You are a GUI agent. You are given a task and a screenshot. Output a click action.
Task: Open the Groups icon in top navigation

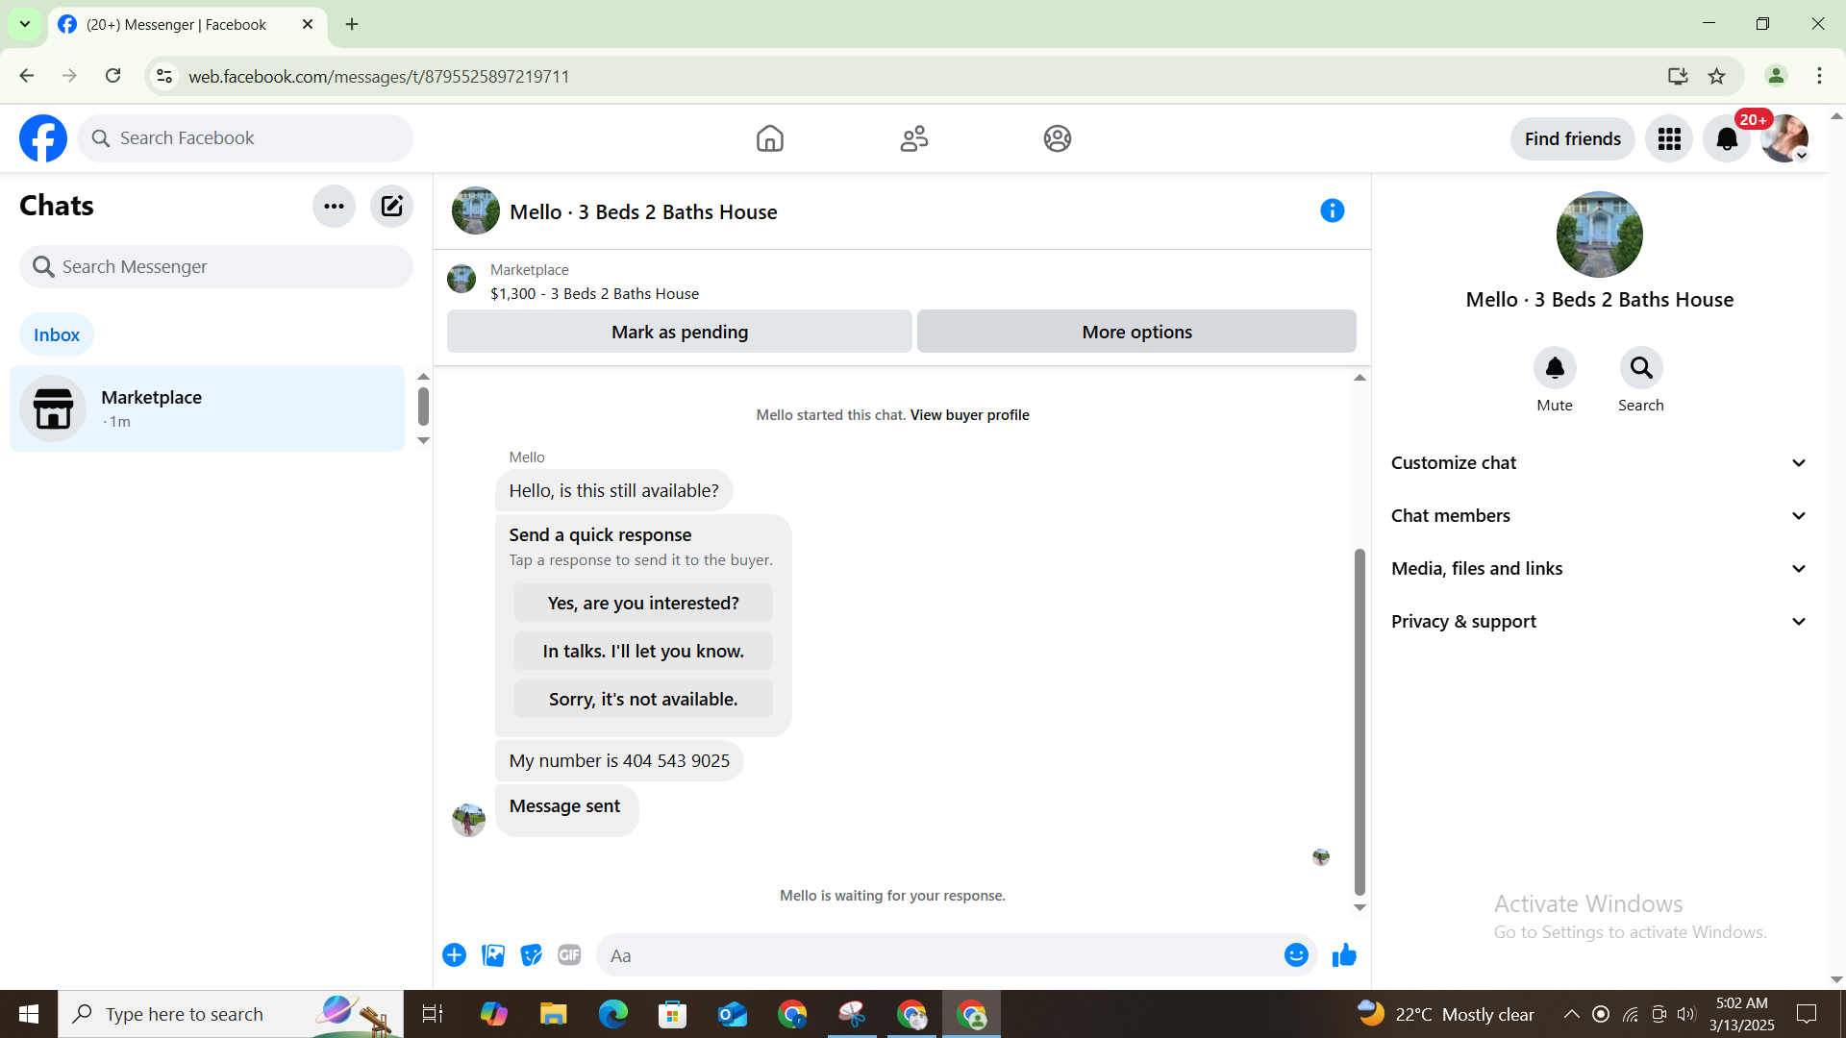click(x=1058, y=138)
